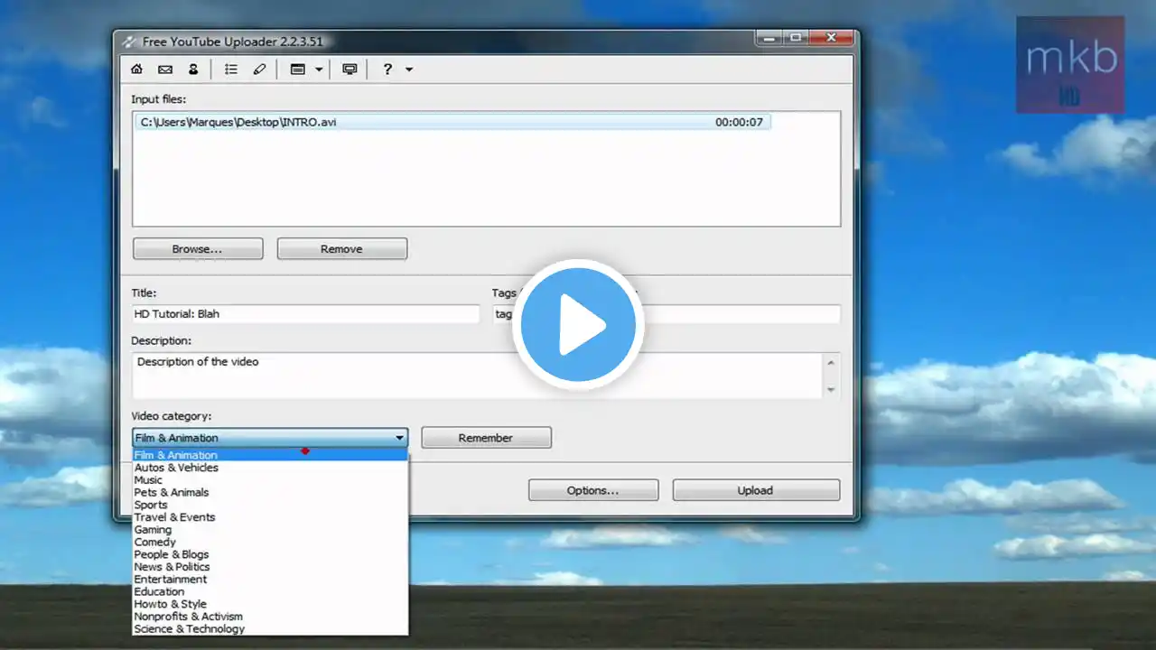Viewport: 1156px width, 650px height.
Task: Click the monitor icon in the toolbar
Action: point(350,70)
